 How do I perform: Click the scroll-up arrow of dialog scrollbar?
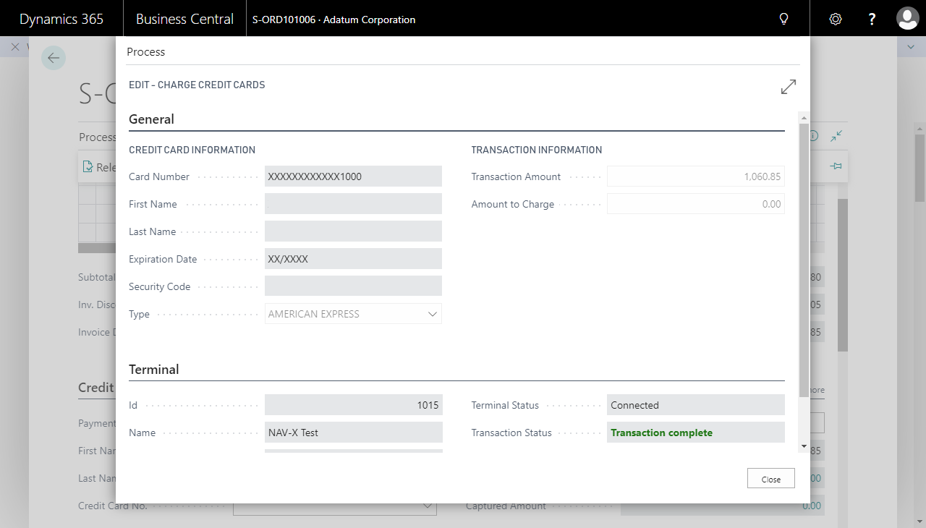click(804, 116)
